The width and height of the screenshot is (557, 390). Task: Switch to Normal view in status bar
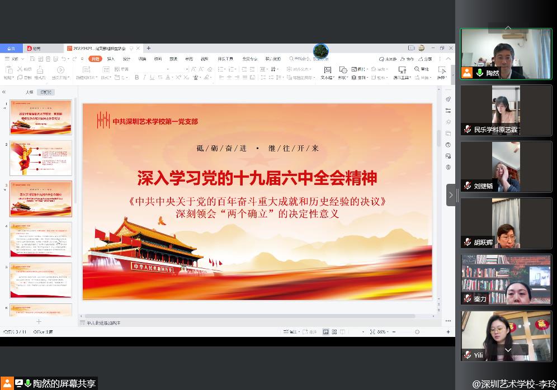coord(325,332)
